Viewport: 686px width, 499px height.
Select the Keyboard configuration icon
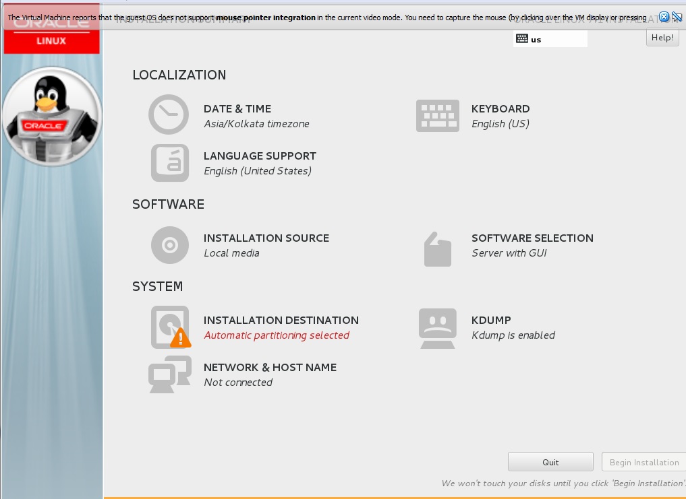pos(437,114)
